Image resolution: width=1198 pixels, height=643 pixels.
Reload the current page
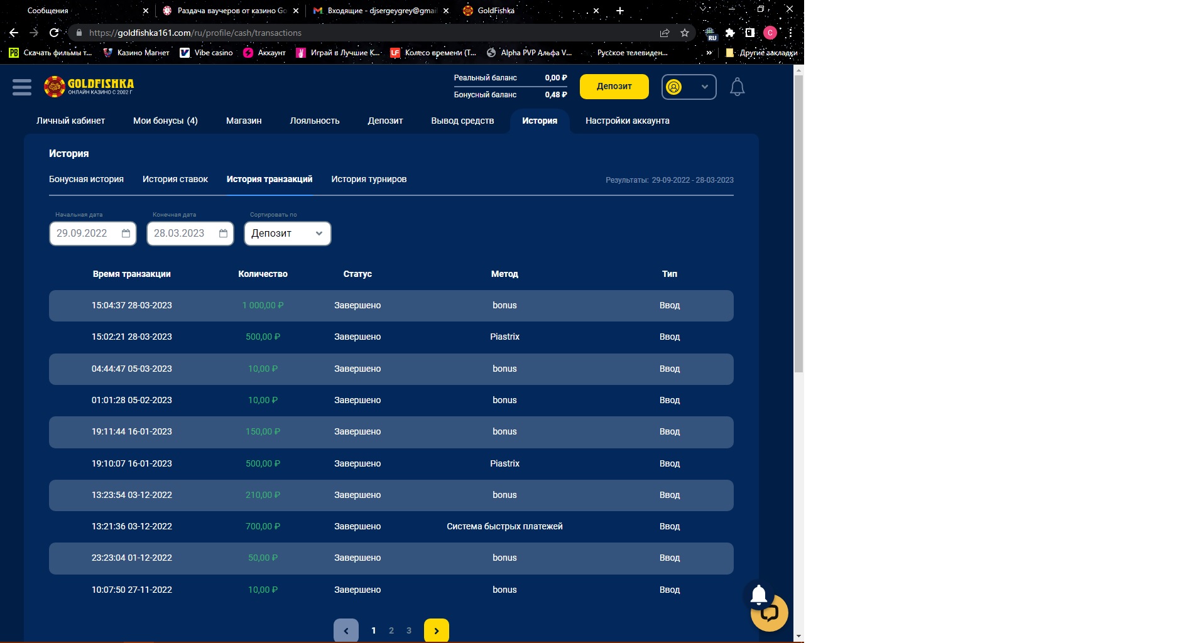point(54,33)
